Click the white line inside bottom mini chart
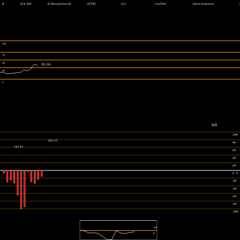Viewport: 240px width, 240px height. pyautogui.click(x=107, y=235)
